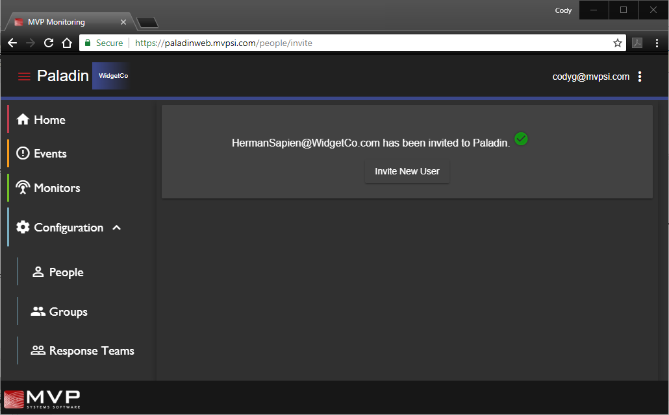Screen dimensions: 669x415
Task: Go back using the browser arrow
Action: 12,43
